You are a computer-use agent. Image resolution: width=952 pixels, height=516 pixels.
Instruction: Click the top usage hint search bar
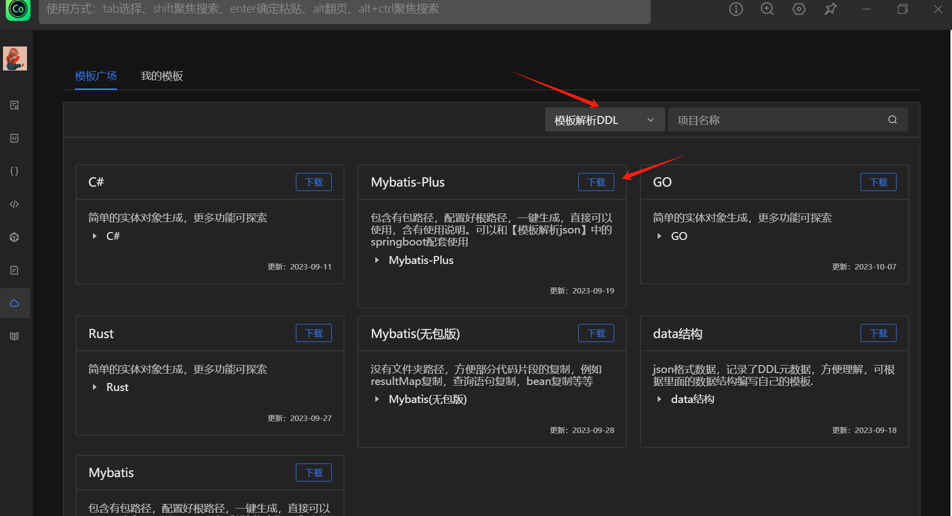[x=345, y=10]
